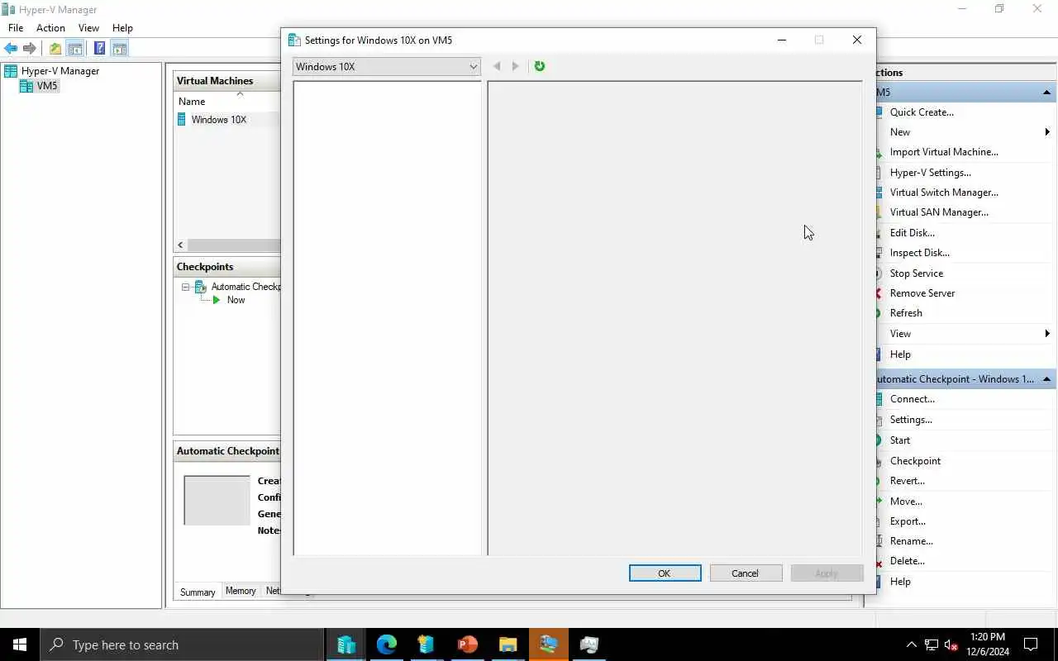
Task: Click Rename action in Actions pane
Action: [912, 541]
